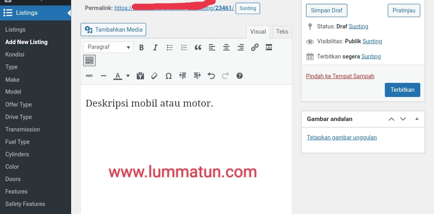Toggle the toolbar kitchen sink button
The height and width of the screenshot is (214, 434).
(x=89, y=61)
